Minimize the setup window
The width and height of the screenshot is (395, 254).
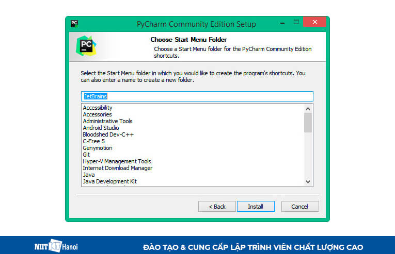(282, 23)
